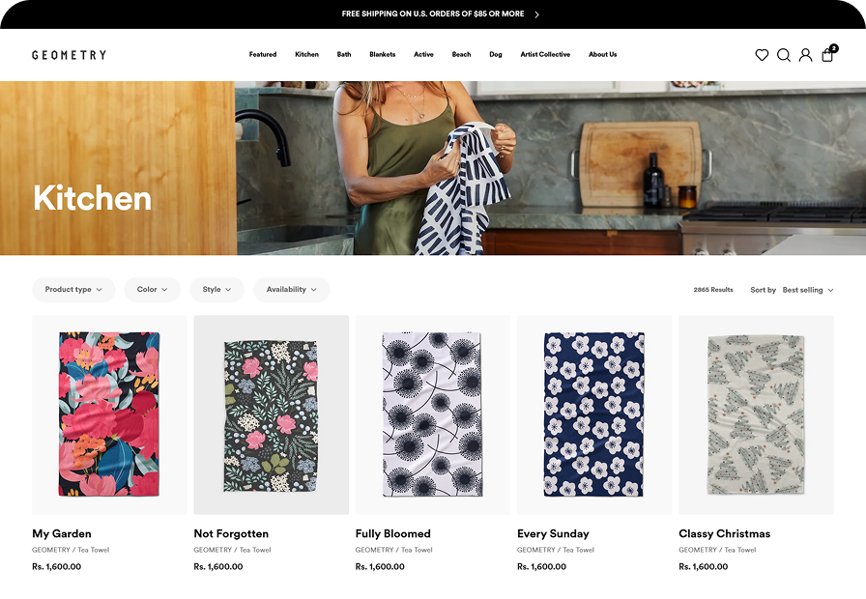Open the shopping bag cart icon

pos(827,55)
